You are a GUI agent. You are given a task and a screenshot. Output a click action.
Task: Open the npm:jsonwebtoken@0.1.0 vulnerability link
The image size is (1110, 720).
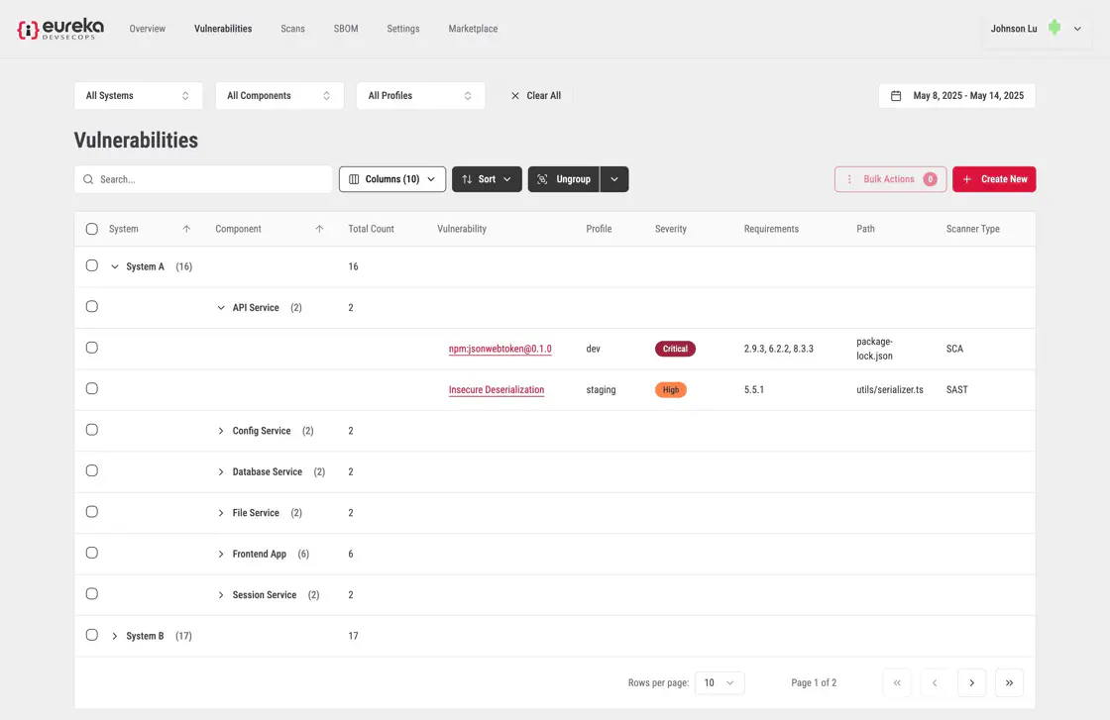point(499,349)
